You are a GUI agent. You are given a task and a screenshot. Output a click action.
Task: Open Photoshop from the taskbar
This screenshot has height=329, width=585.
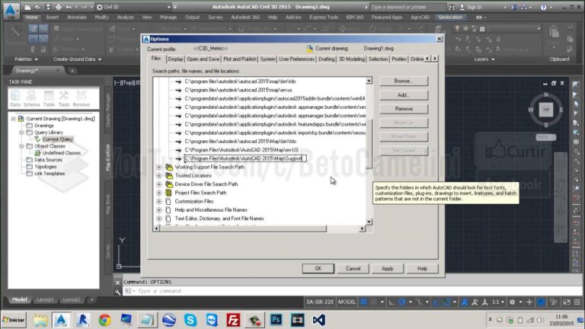(x=276, y=320)
